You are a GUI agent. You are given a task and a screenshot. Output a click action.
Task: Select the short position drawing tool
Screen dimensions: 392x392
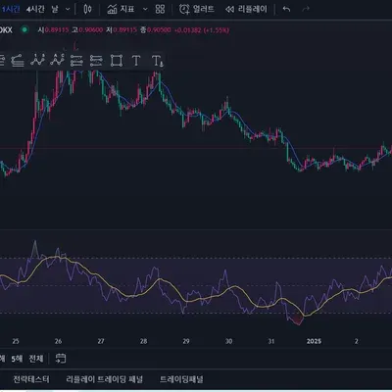96,61
